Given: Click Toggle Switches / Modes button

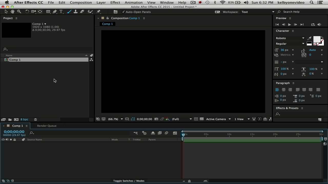Looking at the screenshot, I should pyautogui.click(x=129, y=181).
